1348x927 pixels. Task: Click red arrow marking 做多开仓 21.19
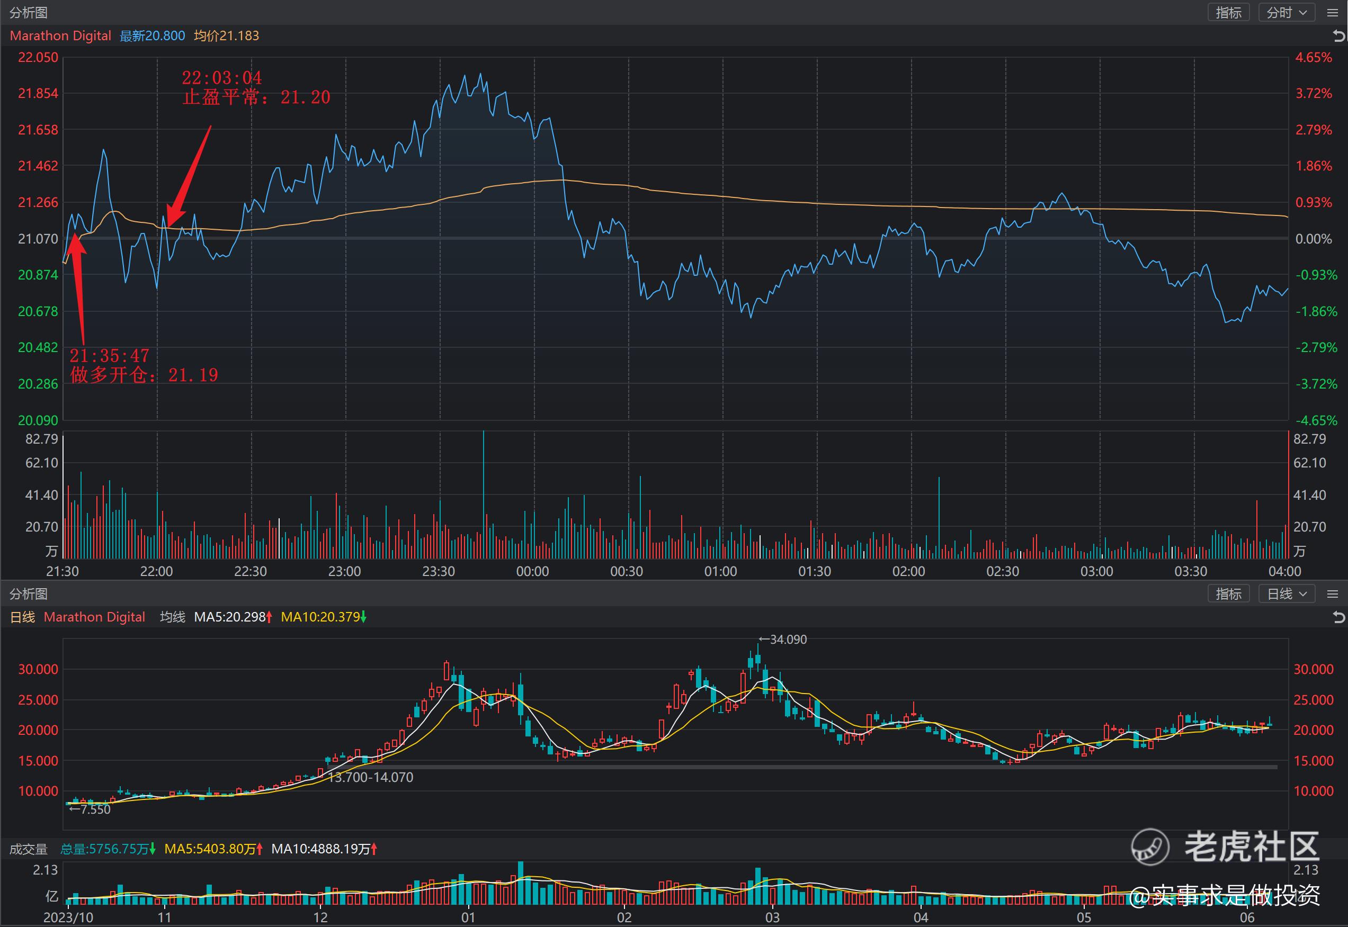[x=79, y=289]
